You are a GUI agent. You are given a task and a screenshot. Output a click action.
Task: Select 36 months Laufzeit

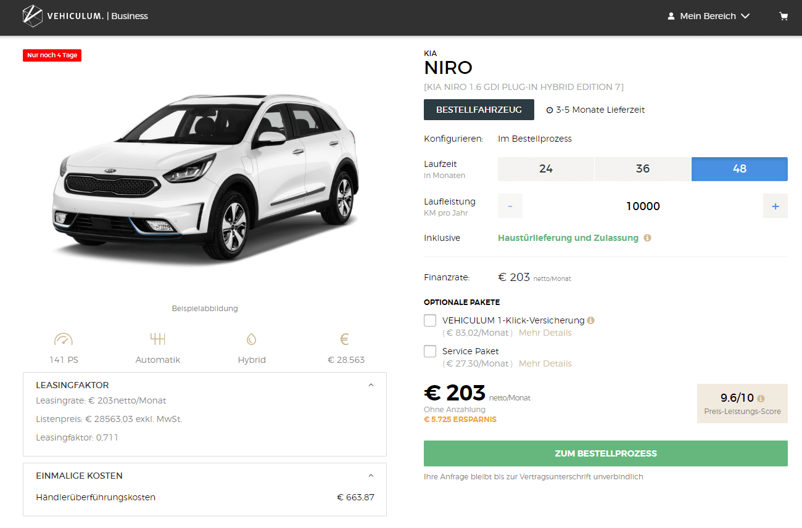643,169
